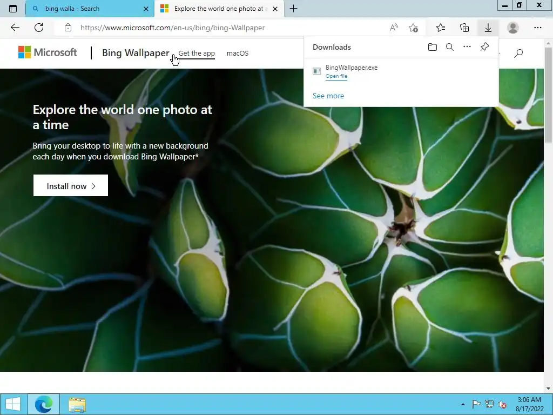
Task: Select the macOS menu item
Action: 238,53
